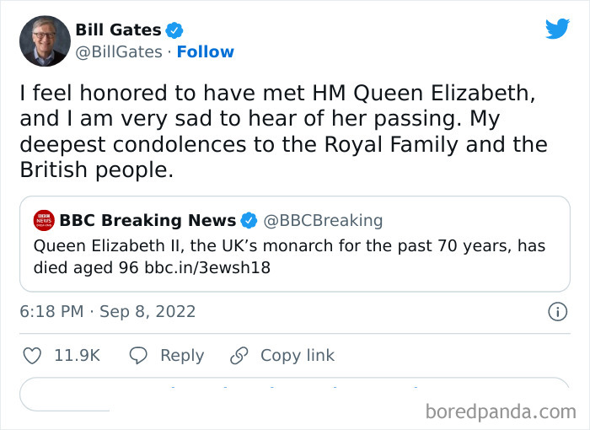
Task: Click the BBC Breaking News account name
Action: point(147,221)
